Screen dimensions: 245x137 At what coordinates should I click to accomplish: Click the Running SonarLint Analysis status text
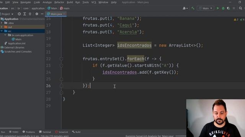pyautogui.click(x=150, y=136)
